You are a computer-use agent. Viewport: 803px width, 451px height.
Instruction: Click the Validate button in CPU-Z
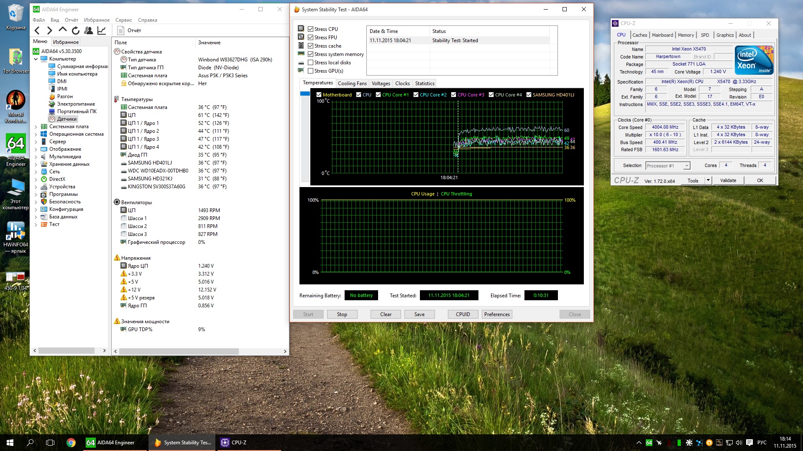(x=728, y=180)
